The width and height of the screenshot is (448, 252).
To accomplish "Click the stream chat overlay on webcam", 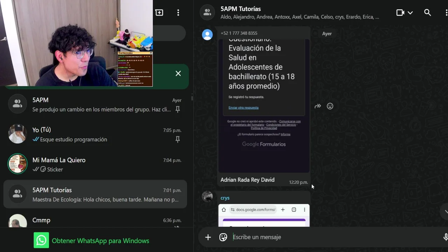I will coord(135,69).
